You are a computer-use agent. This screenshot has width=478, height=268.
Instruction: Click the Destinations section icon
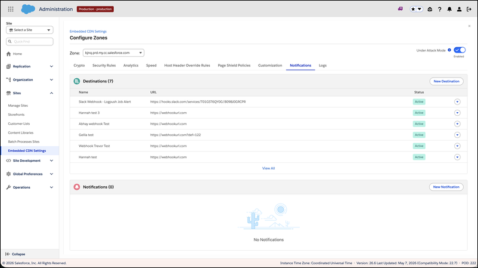[77, 81]
